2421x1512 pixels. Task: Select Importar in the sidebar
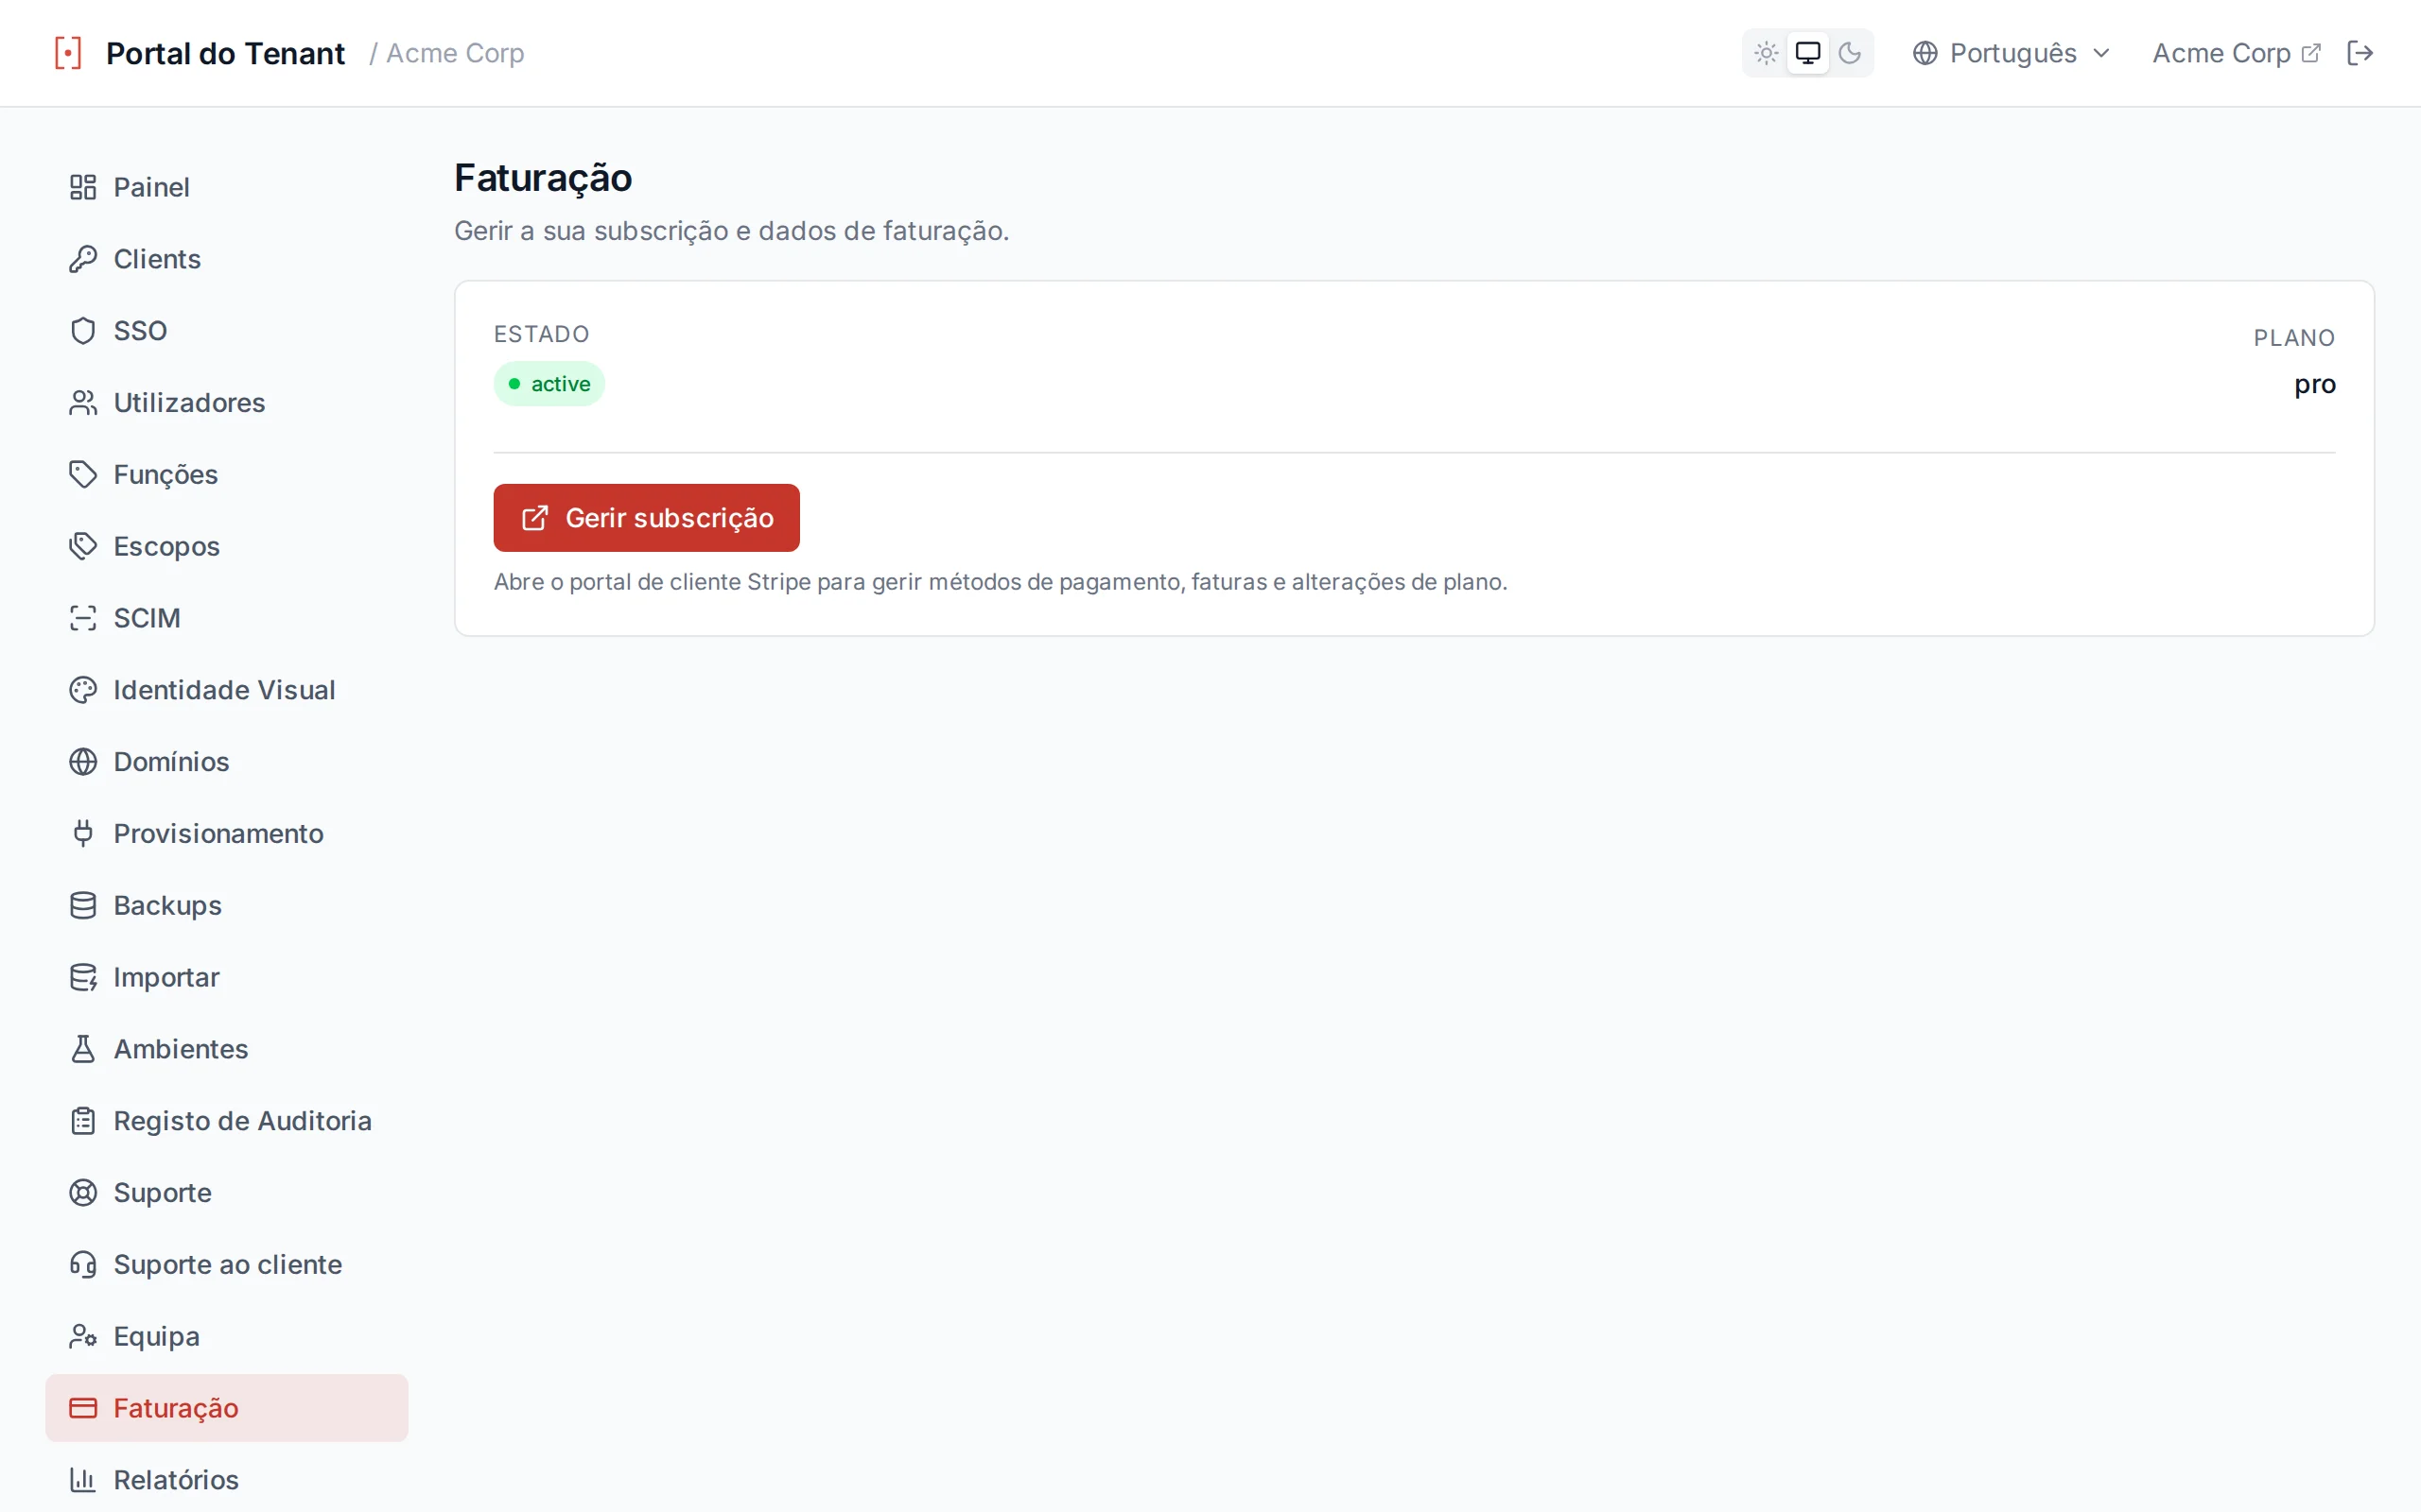(227, 977)
